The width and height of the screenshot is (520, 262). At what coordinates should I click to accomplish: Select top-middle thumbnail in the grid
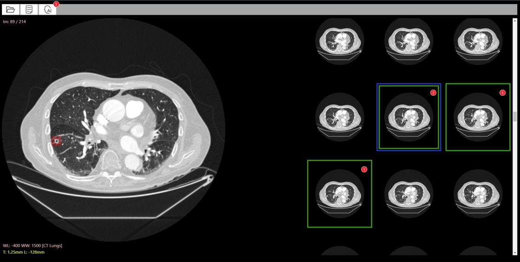409,41
